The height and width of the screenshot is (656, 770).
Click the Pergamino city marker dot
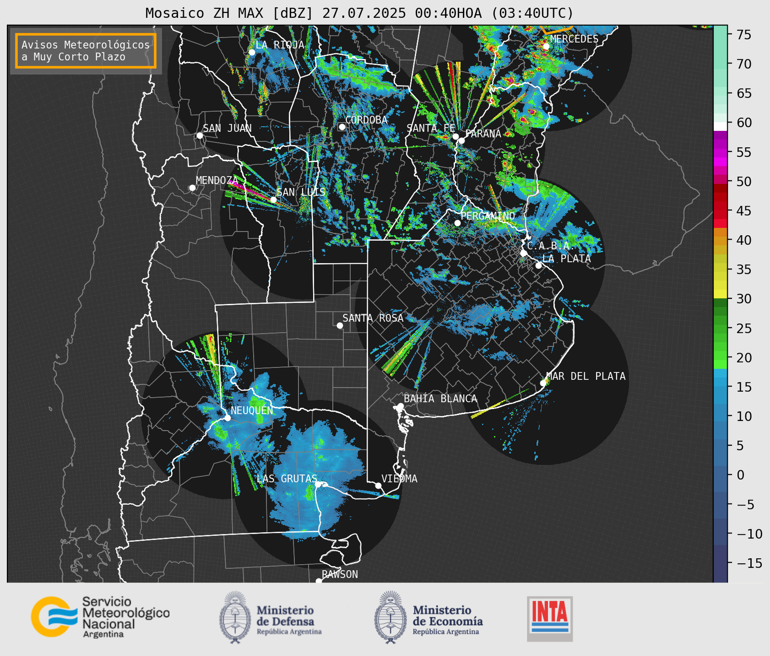pos(457,223)
